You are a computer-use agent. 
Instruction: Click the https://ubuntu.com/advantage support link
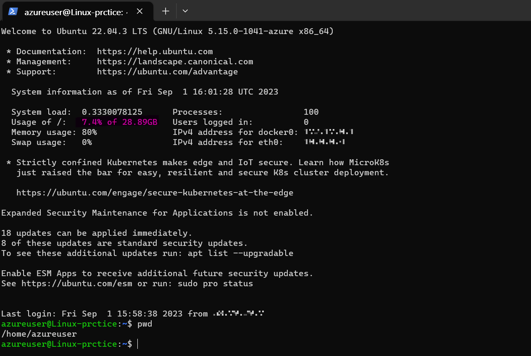point(168,72)
